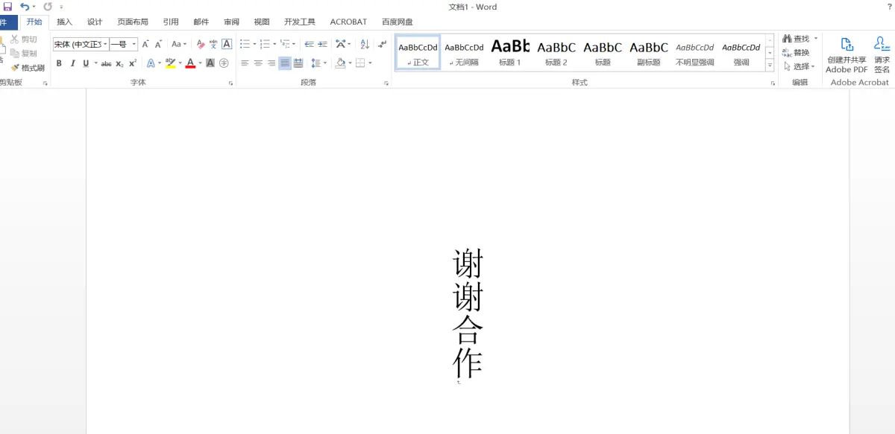Switch to the 插入 ribbon tab
This screenshot has width=895, height=434.
click(x=64, y=22)
